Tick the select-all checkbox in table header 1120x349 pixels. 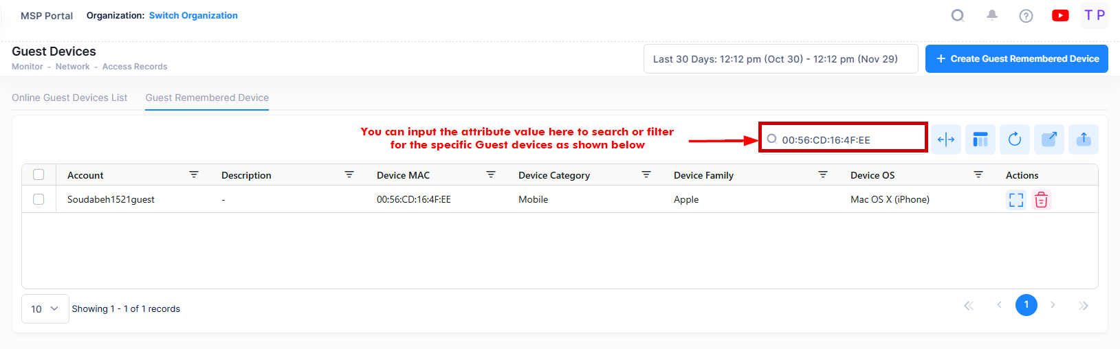click(39, 174)
